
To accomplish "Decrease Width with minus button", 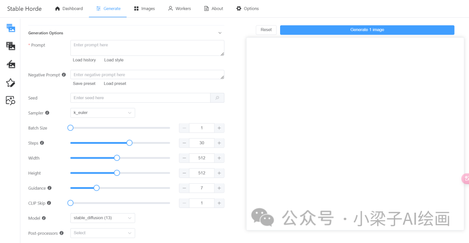I will pos(184,158).
